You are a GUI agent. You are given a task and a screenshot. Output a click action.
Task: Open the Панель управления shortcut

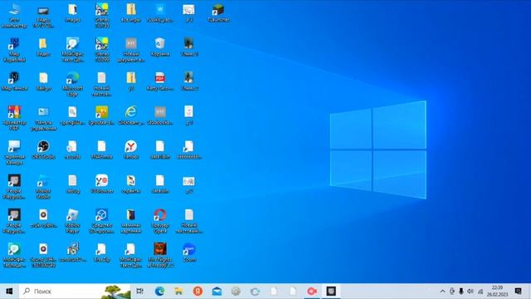pyautogui.click(x=43, y=118)
